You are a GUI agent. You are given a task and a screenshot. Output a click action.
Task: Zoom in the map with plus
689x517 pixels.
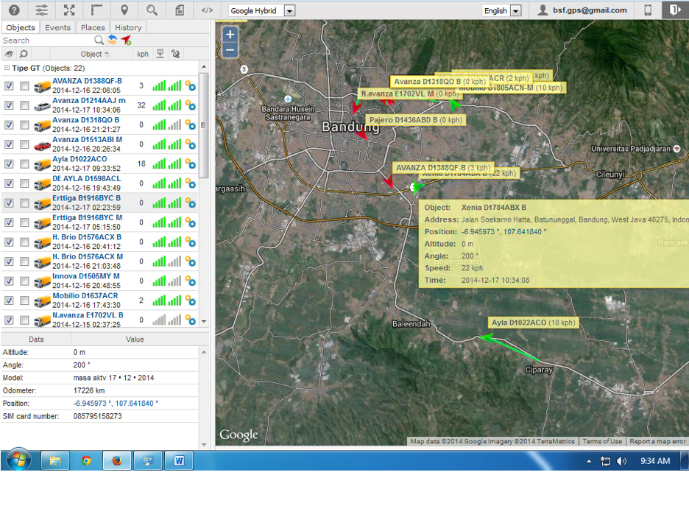tap(230, 35)
